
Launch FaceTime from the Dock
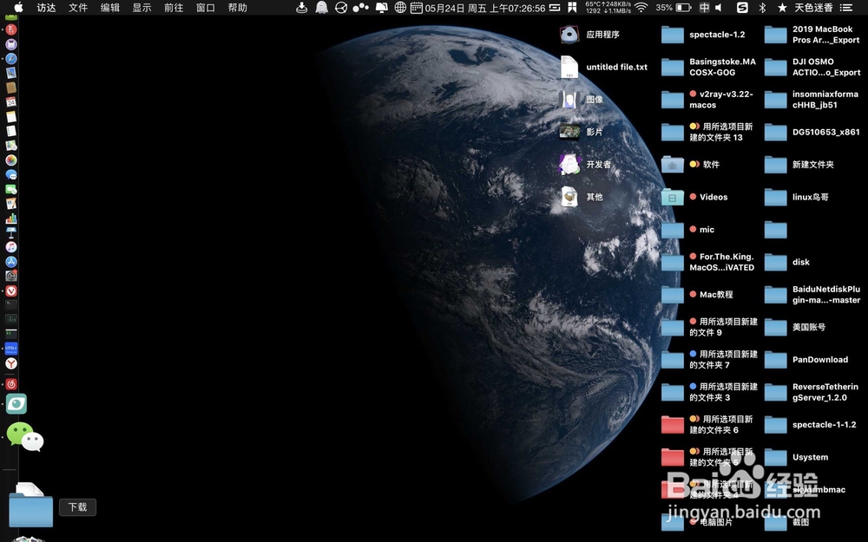[11, 189]
